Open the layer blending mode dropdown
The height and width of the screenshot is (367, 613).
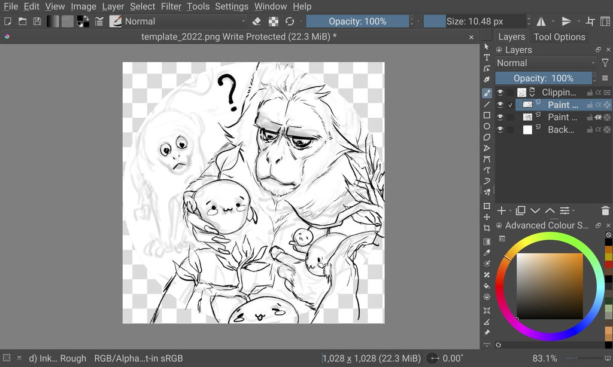coord(545,63)
